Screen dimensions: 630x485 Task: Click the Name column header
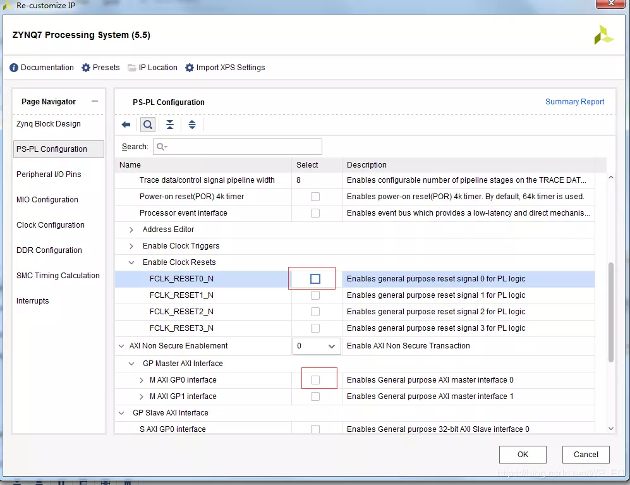coord(203,165)
